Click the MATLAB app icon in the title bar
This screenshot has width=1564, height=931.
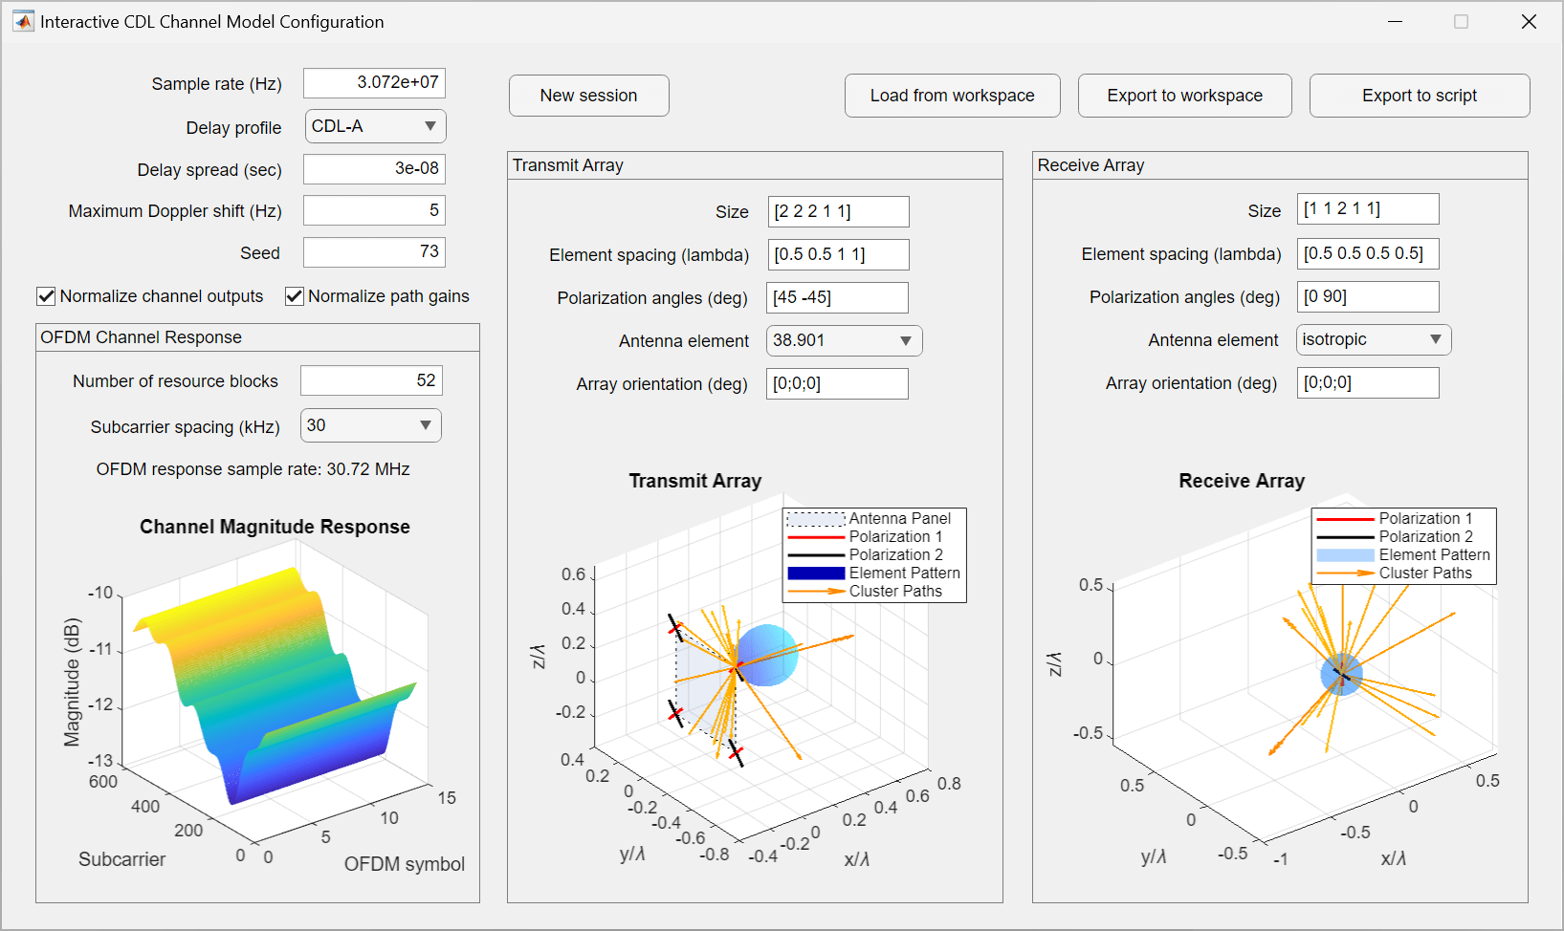(21, 20)
